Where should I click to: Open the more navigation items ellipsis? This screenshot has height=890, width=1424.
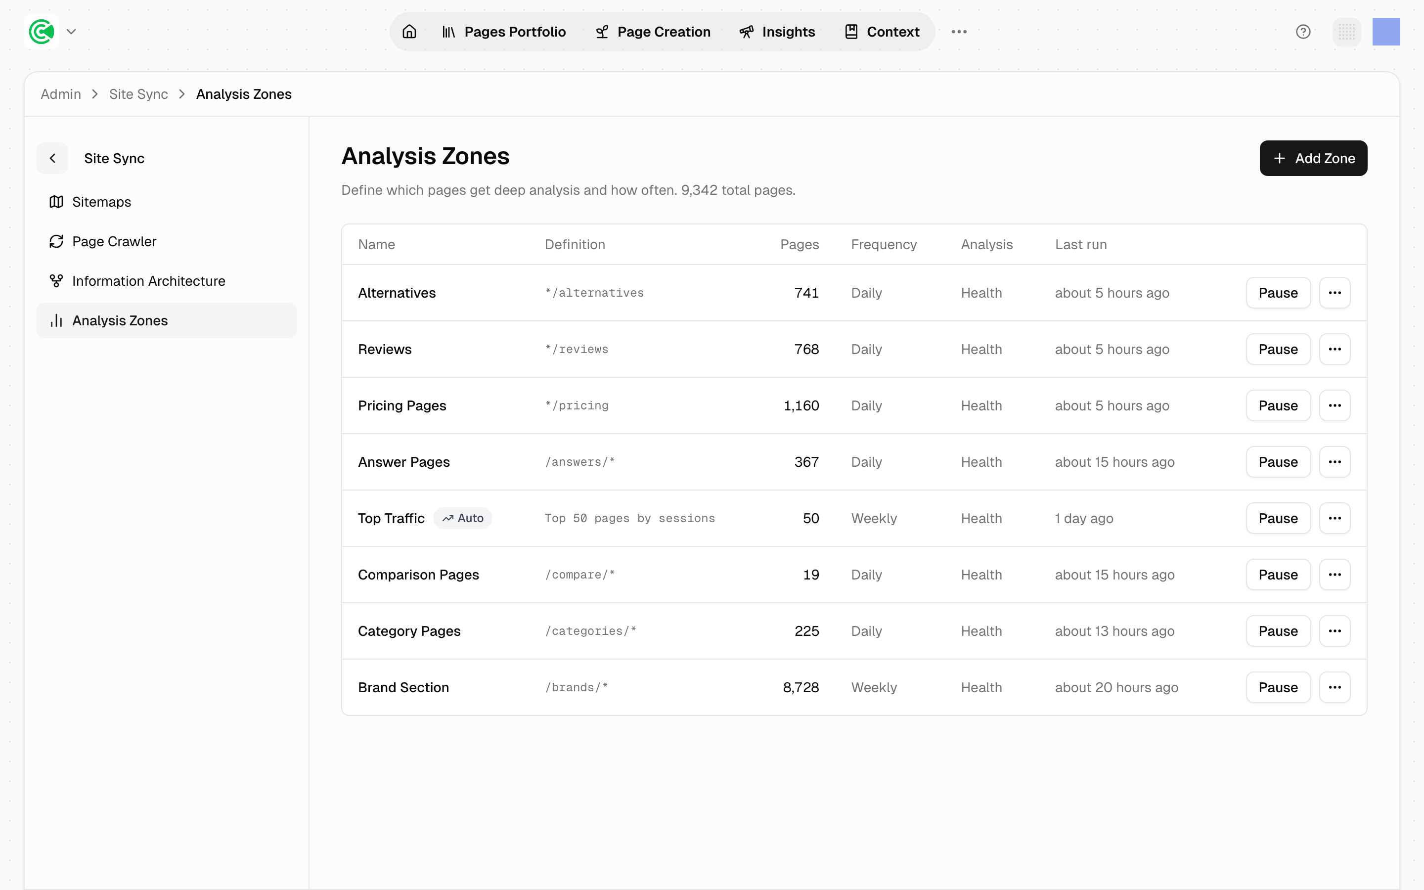pyautogui.click(x=959, y=32)
